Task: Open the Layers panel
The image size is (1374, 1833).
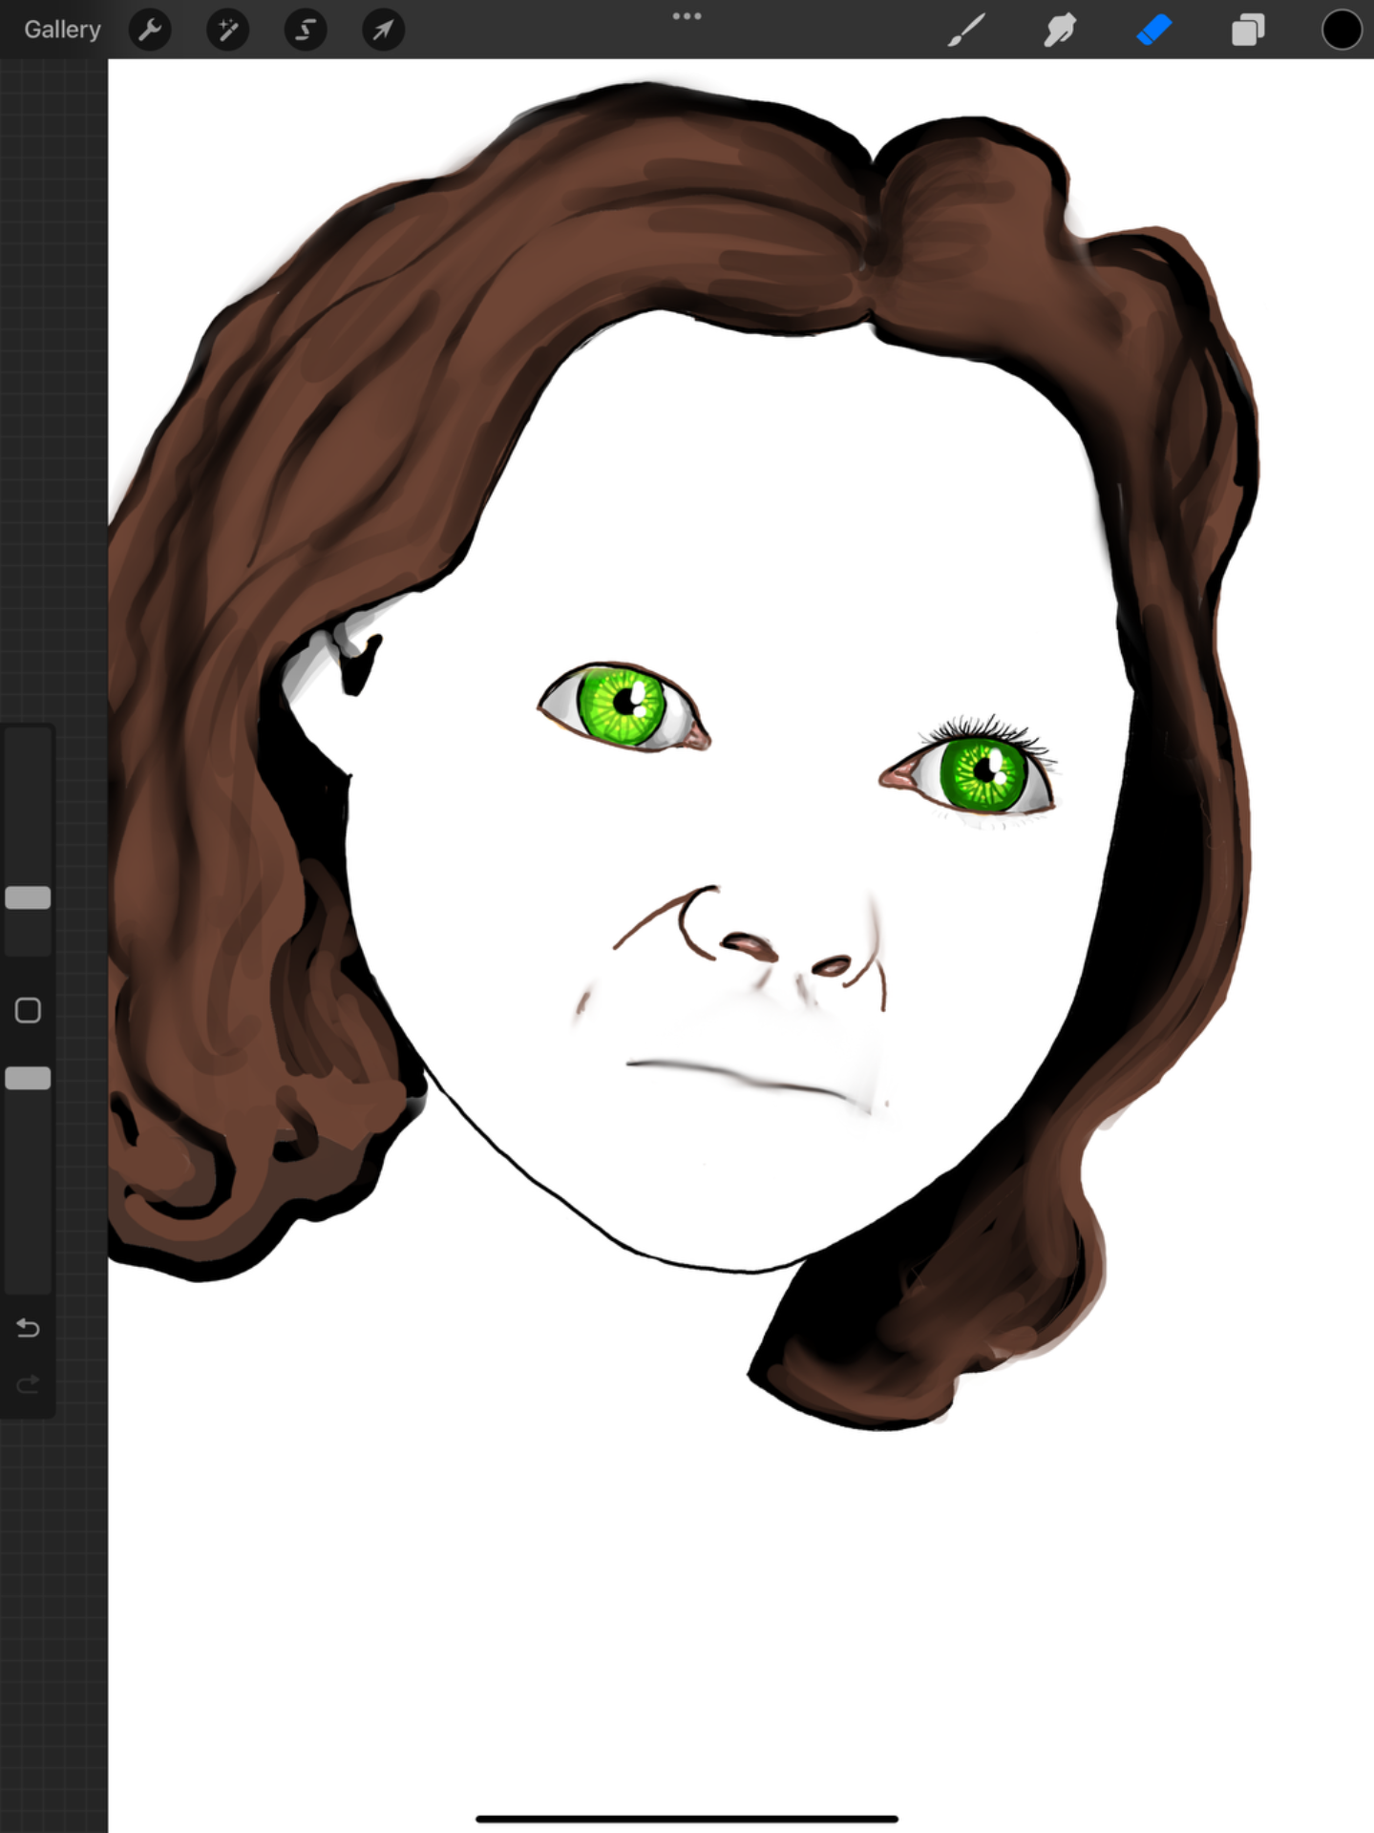Action: pos(1248,31)
